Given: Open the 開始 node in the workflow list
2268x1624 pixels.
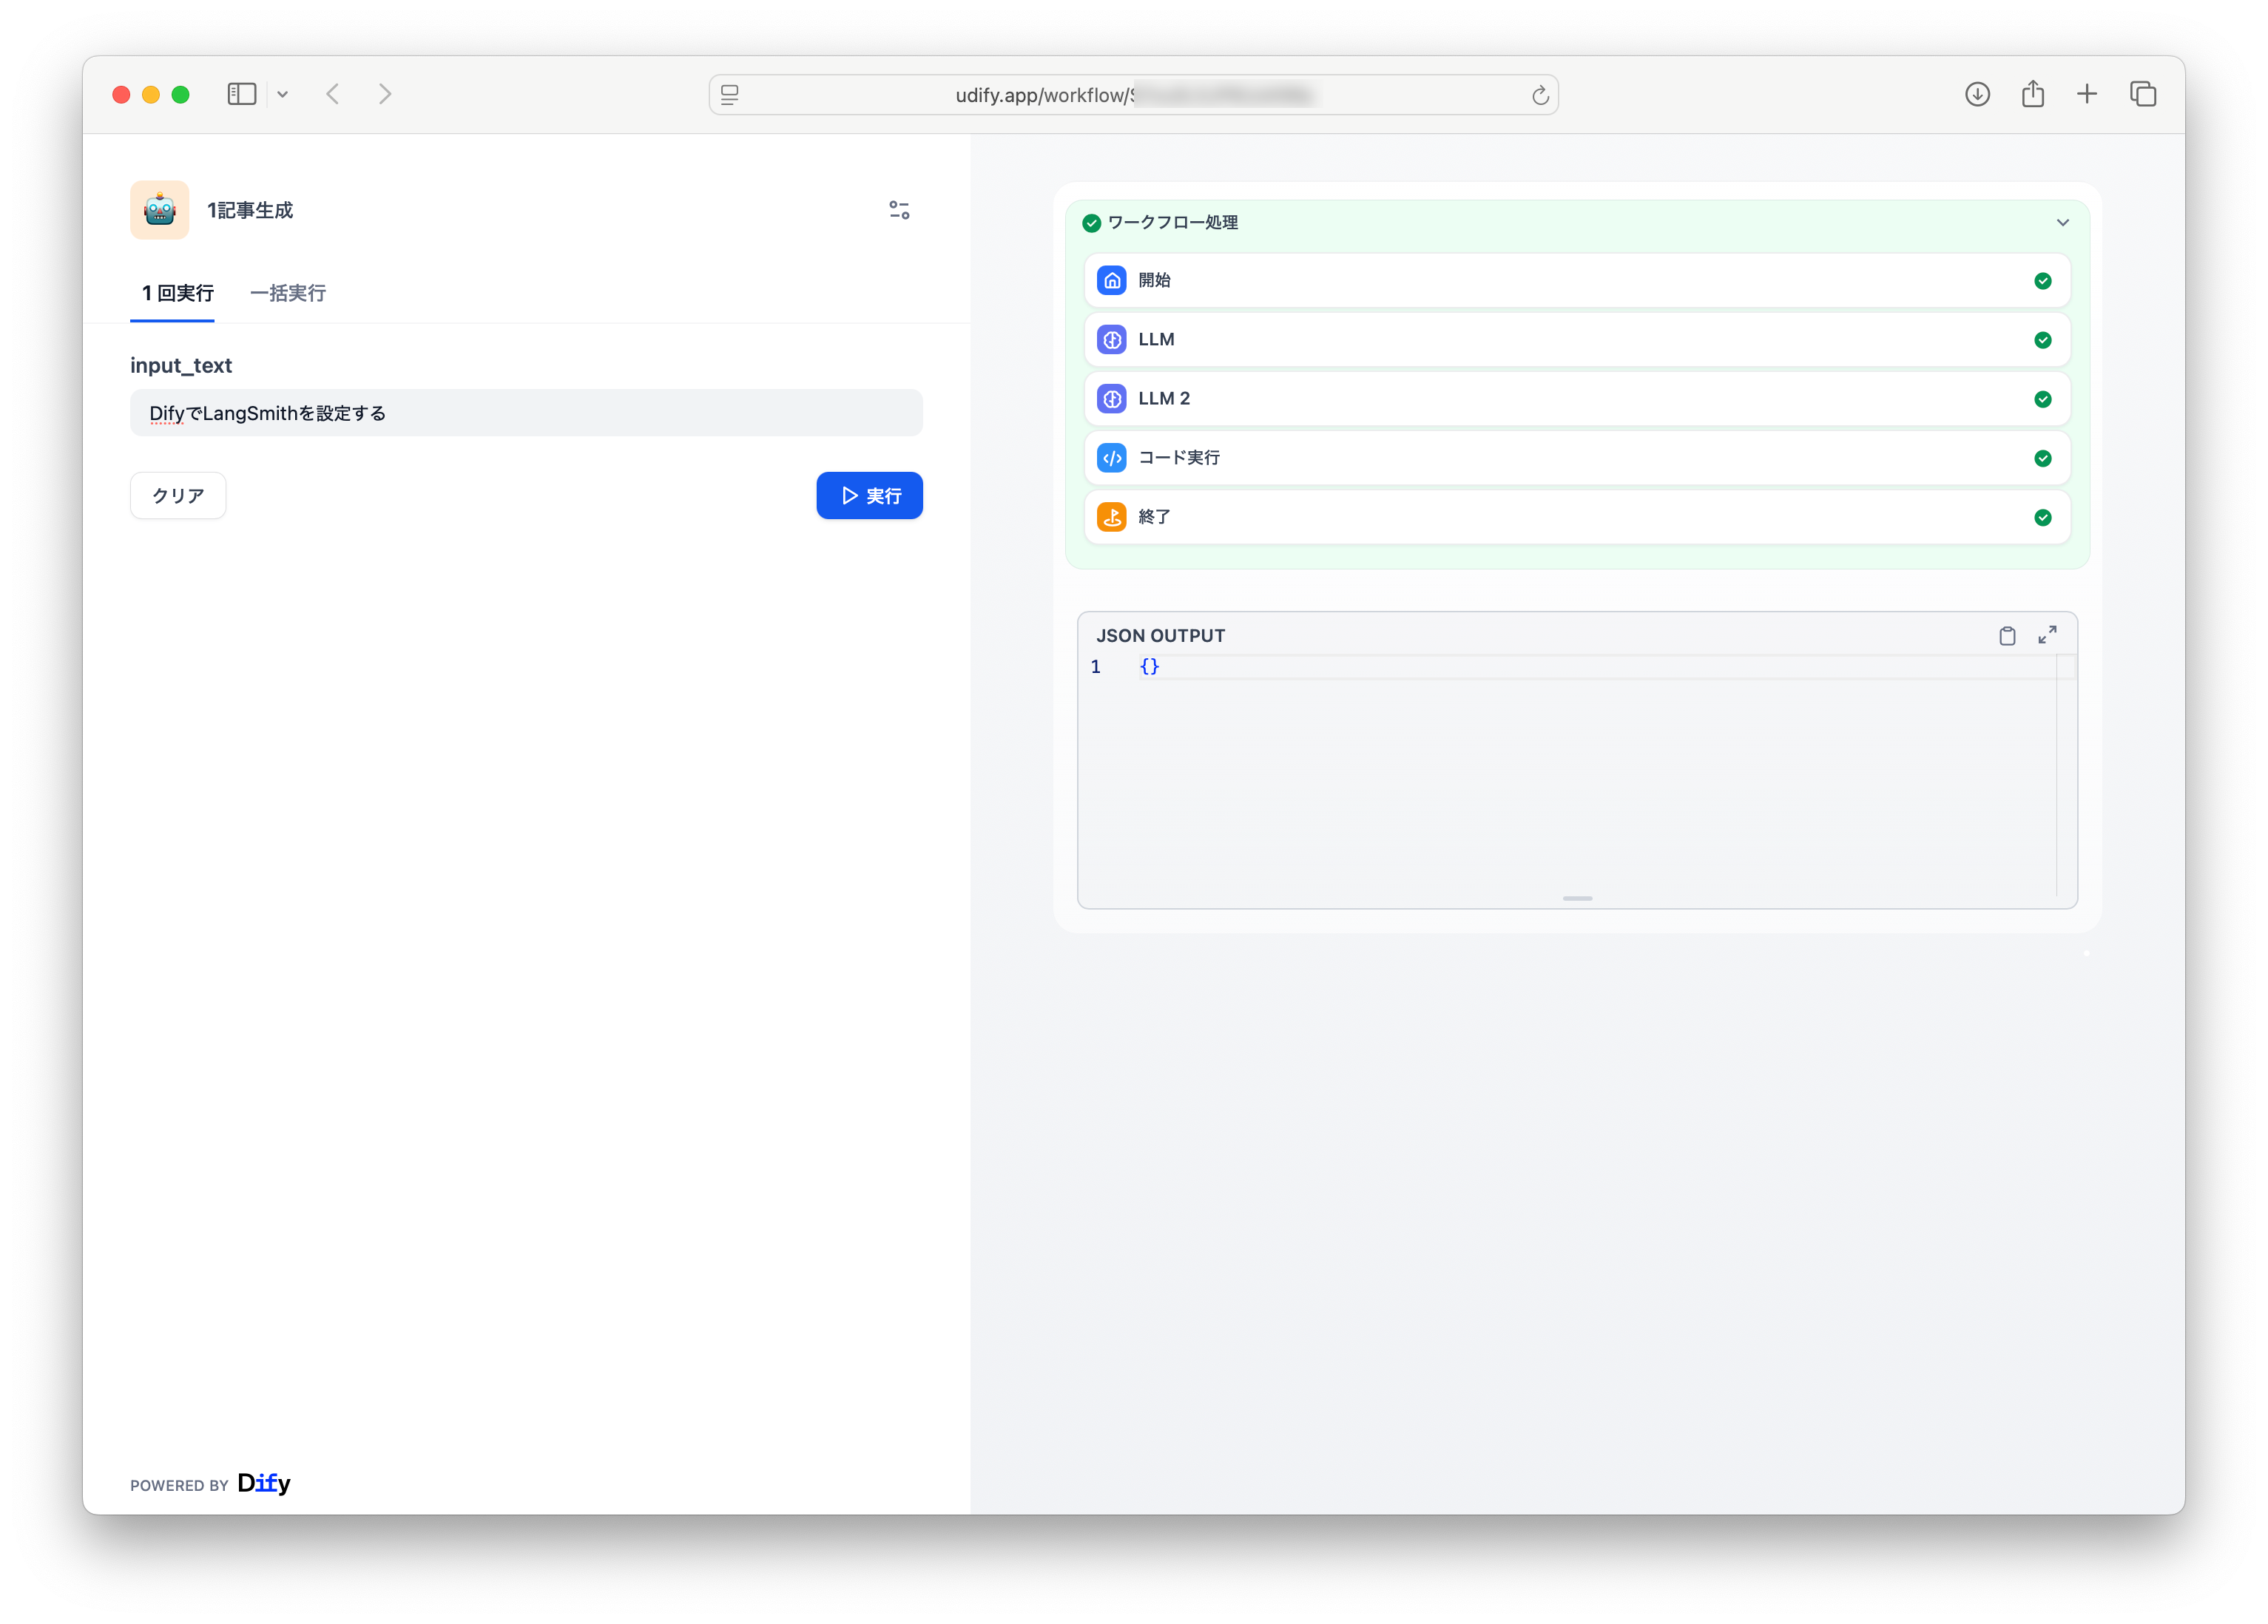Looking at the screenshot, I should point(1576,281).
